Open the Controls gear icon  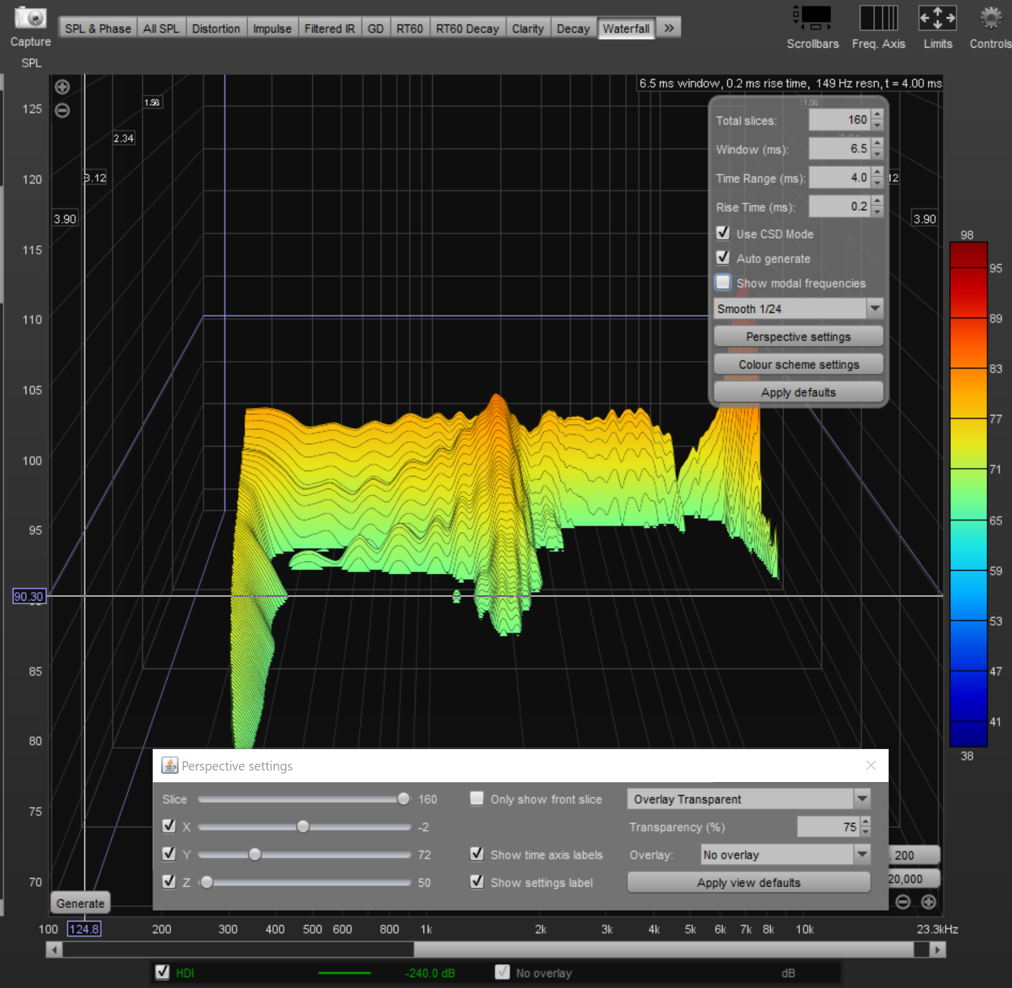(991, 18)
